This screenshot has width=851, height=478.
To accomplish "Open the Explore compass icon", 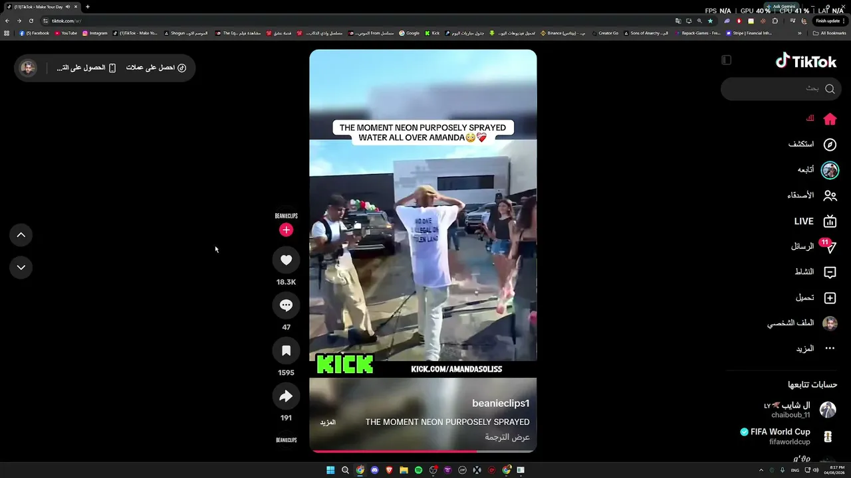I will 830,145.
